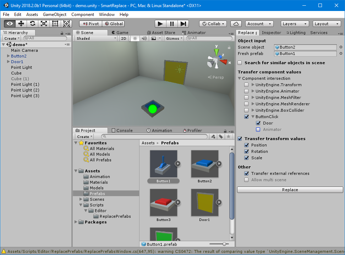Viewport: 345px width, 255px height.
Task: Open the Layers dropdown
Action: (295, 24)
